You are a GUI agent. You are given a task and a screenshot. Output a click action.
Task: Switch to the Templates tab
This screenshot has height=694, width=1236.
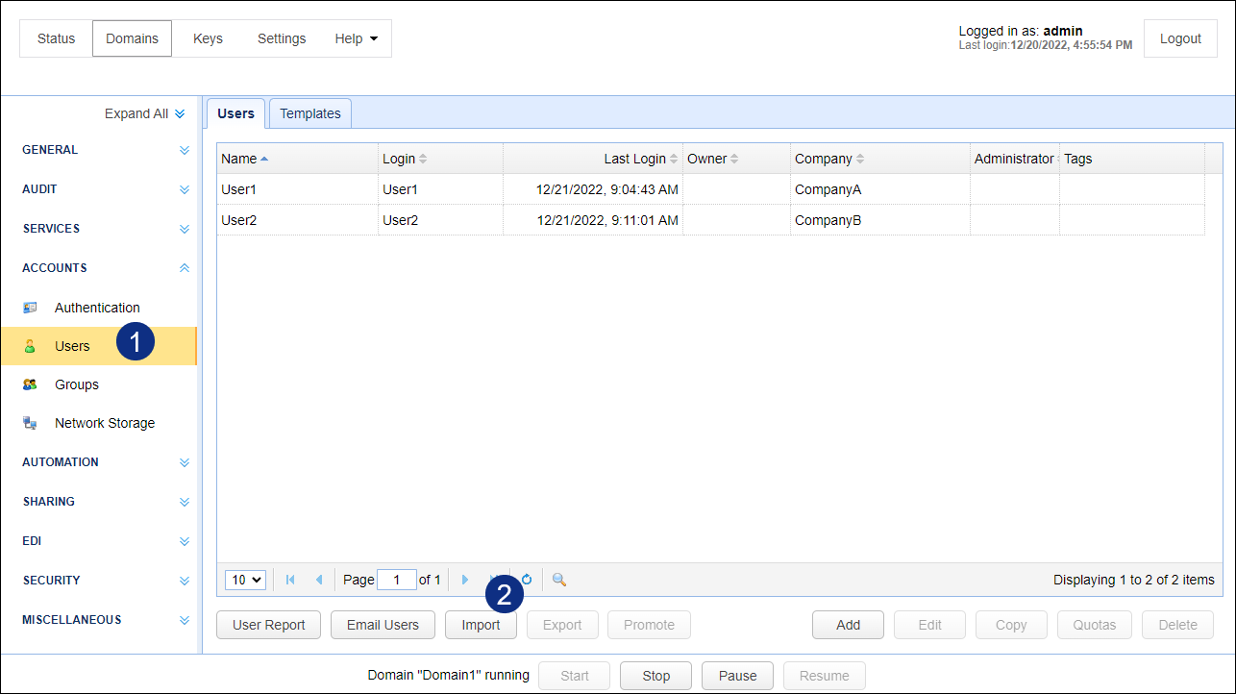click(310, 113)
